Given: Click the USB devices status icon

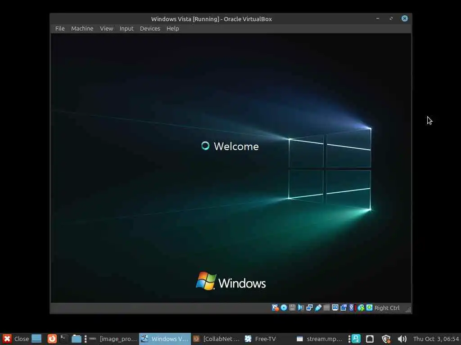Looking at the screenshot, I should point(318,308).
